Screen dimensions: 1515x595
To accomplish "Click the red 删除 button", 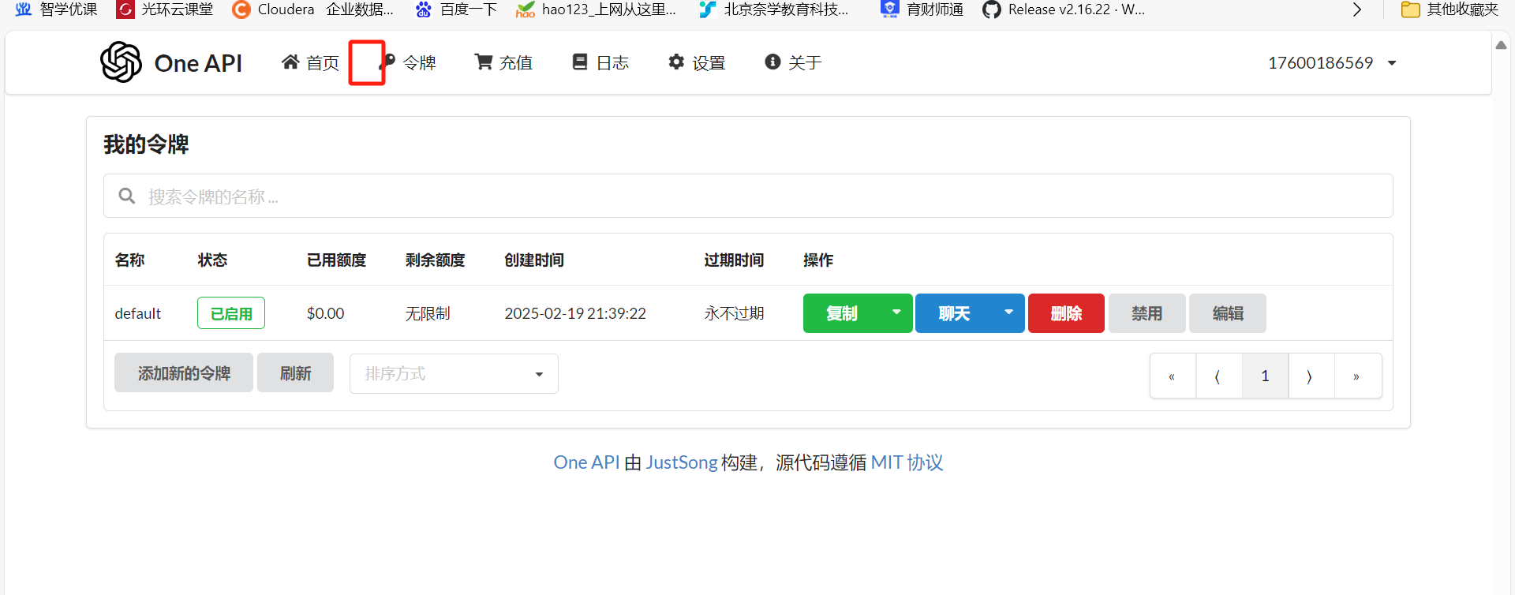I will pyautogui.click(x=1066, y=313).
